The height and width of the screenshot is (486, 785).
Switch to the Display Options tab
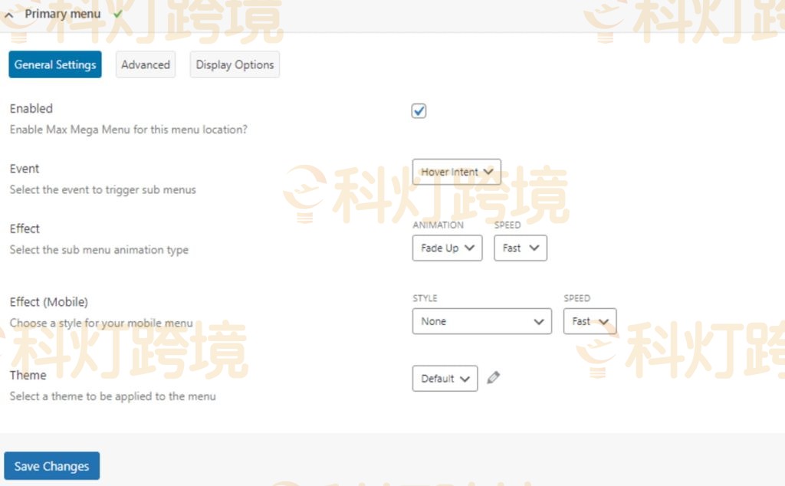pyautogui.click(x=235, y=64)
